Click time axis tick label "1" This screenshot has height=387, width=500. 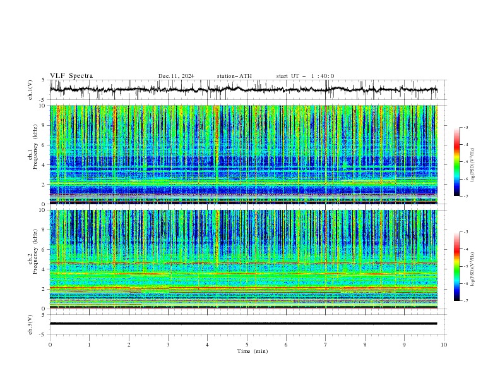tap(89, 345)
